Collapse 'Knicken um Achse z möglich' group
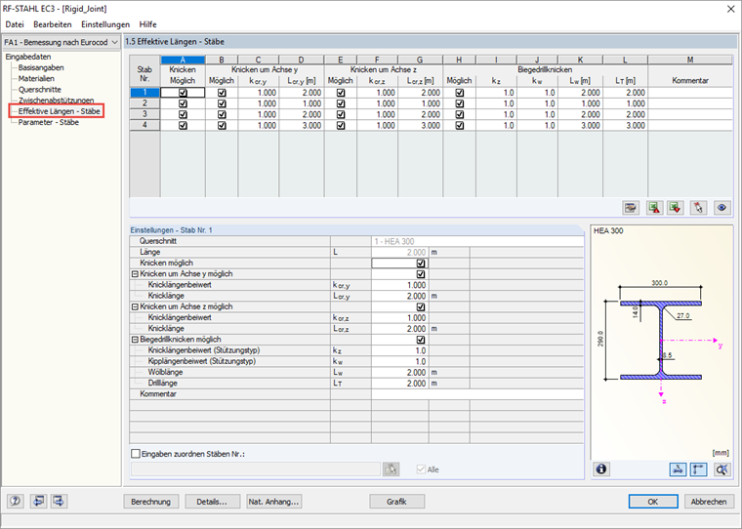Viewport: 742px width, 529px height. tap(135, 306)
